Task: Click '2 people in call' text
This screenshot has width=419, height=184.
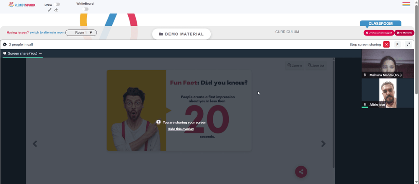Action: 21,45
